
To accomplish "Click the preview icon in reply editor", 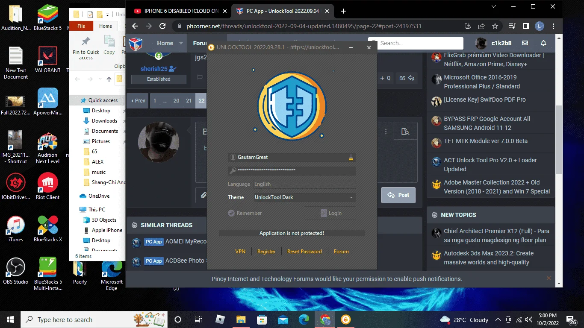I will tap(405, 132).
